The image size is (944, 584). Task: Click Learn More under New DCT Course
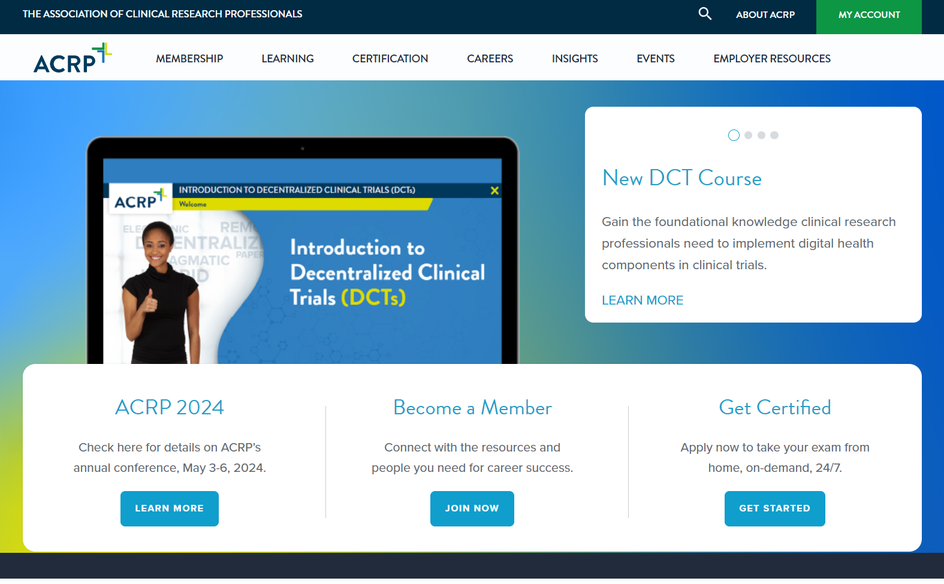643,300
